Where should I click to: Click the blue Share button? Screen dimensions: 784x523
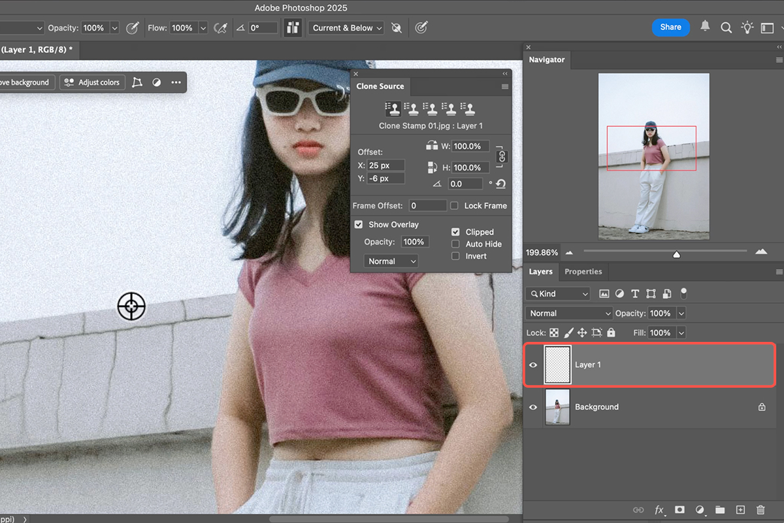670,27
